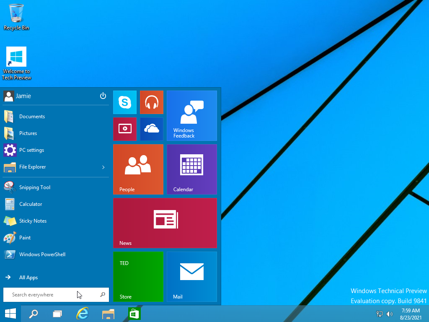The width and height of the screenshot is (429, 322).
Task: Click the Jamie user account picture
Action: [8, 96]
